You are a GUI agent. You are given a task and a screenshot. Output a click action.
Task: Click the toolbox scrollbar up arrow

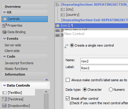46,92
